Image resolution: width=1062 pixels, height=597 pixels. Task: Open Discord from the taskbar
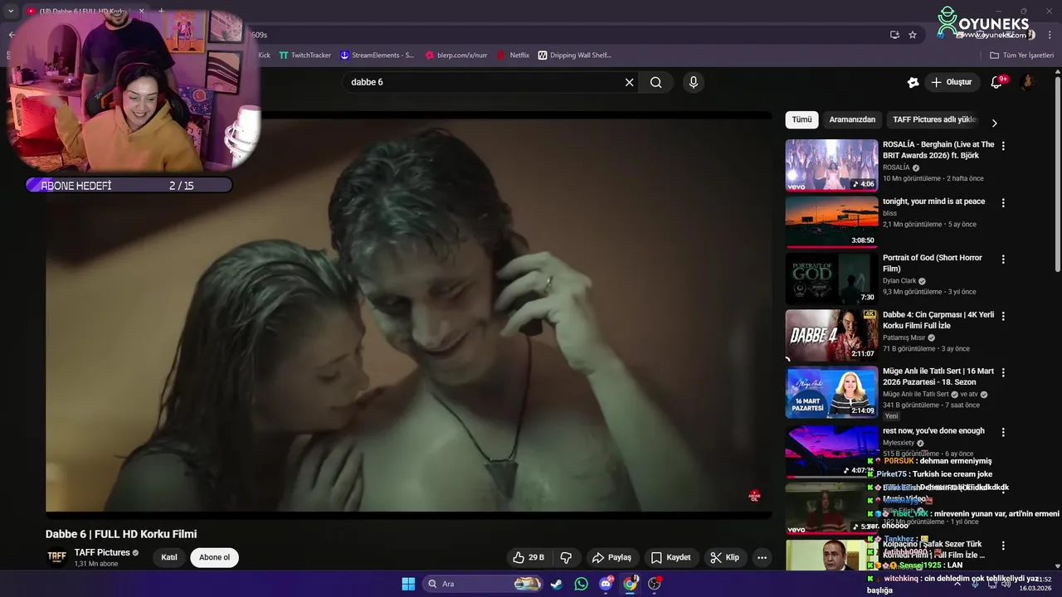(606, 584)
